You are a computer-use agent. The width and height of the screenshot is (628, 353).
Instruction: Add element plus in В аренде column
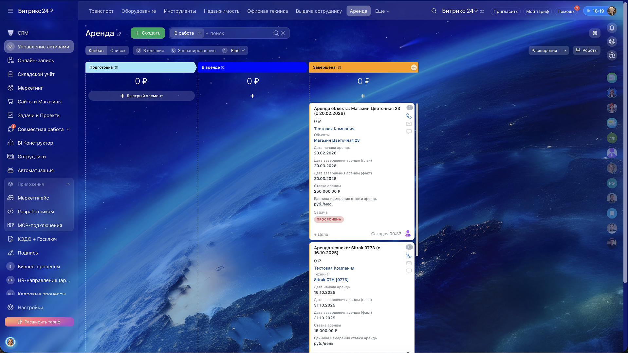252,96
